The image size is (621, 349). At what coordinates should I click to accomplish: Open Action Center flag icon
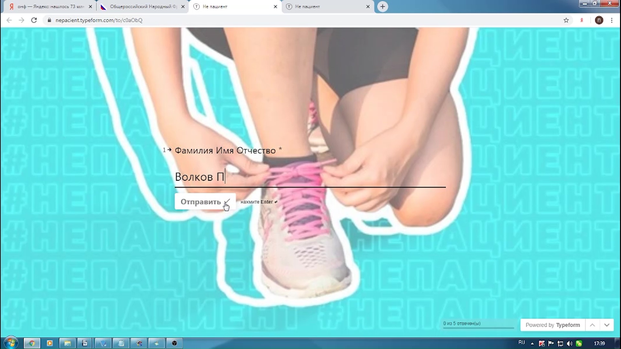551,343
